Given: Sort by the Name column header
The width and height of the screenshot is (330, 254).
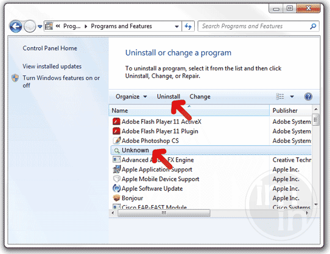Looking at the screenshot, I should (189, 111).
